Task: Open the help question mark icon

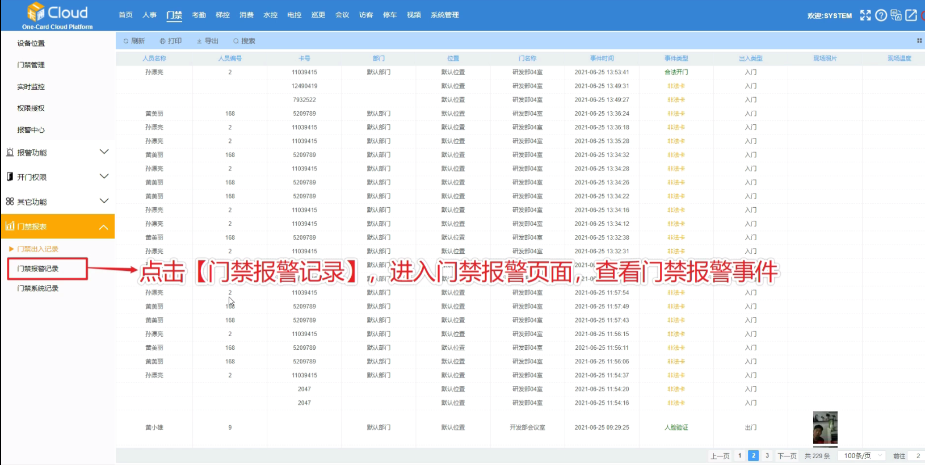Action: (881, 15)
